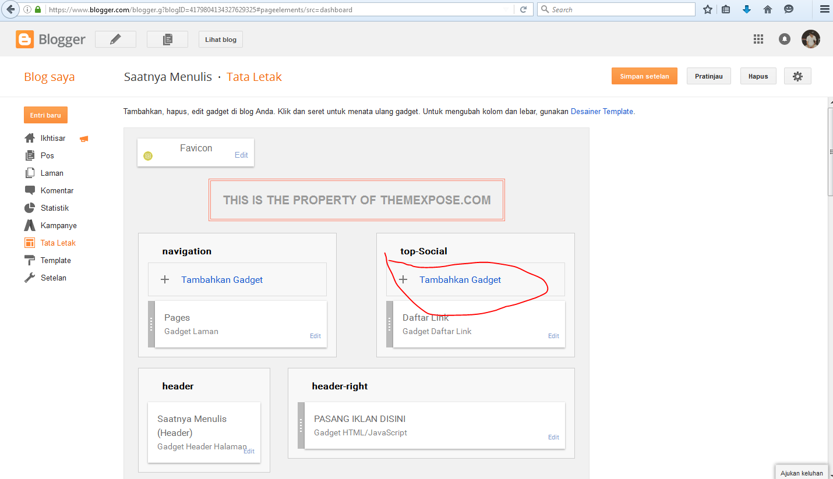Edit the Daftar Link gadget
The height and width of the screenshot is (479, 833).
[553, 336]
